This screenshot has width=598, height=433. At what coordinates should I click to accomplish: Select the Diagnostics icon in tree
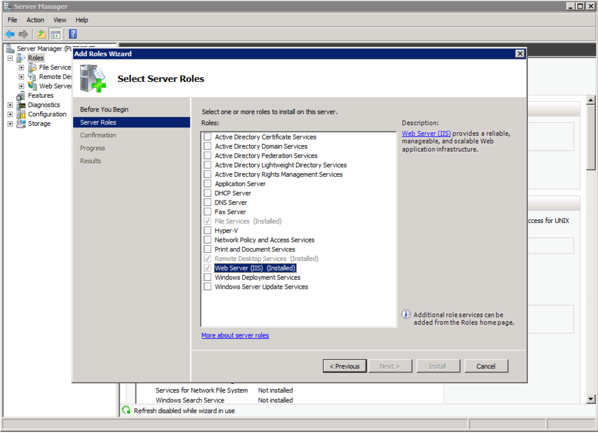21,105
